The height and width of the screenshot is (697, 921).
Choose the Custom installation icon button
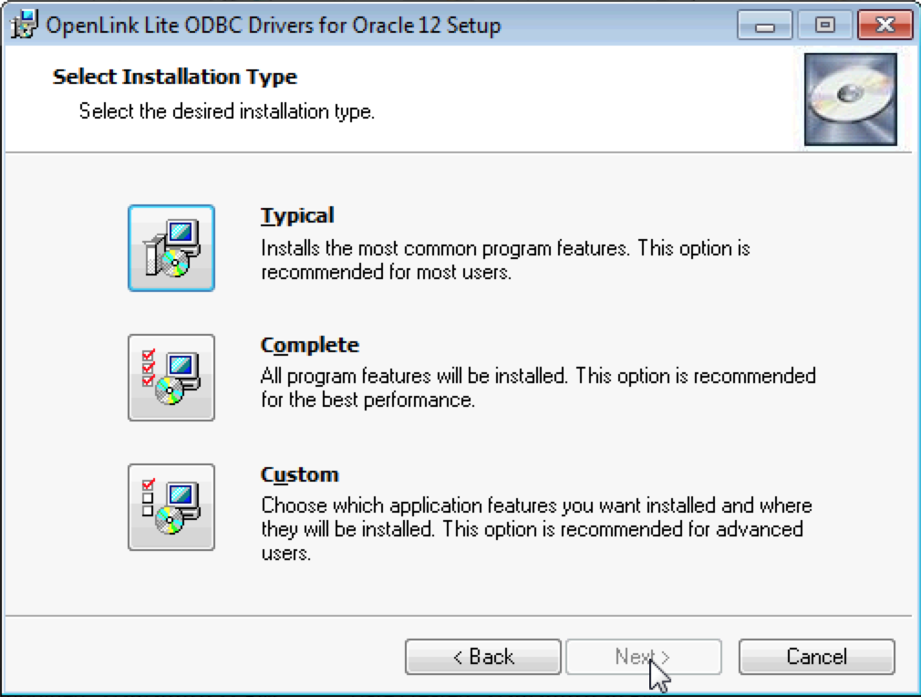[171, 507]
